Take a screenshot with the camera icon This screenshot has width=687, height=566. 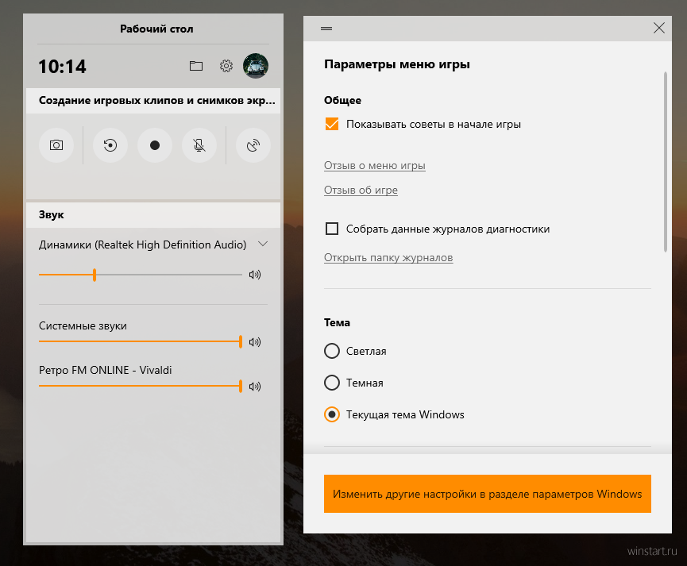[x=56, y=145]
